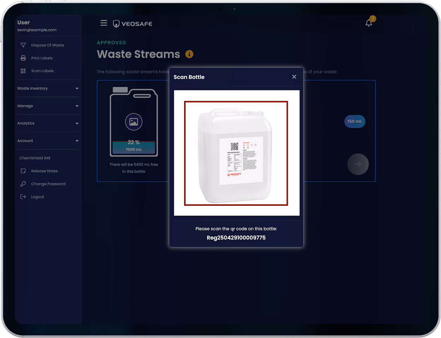Screen dimensions: 441x338
Task: Click the bottle image with label
Action: [236, 153]
